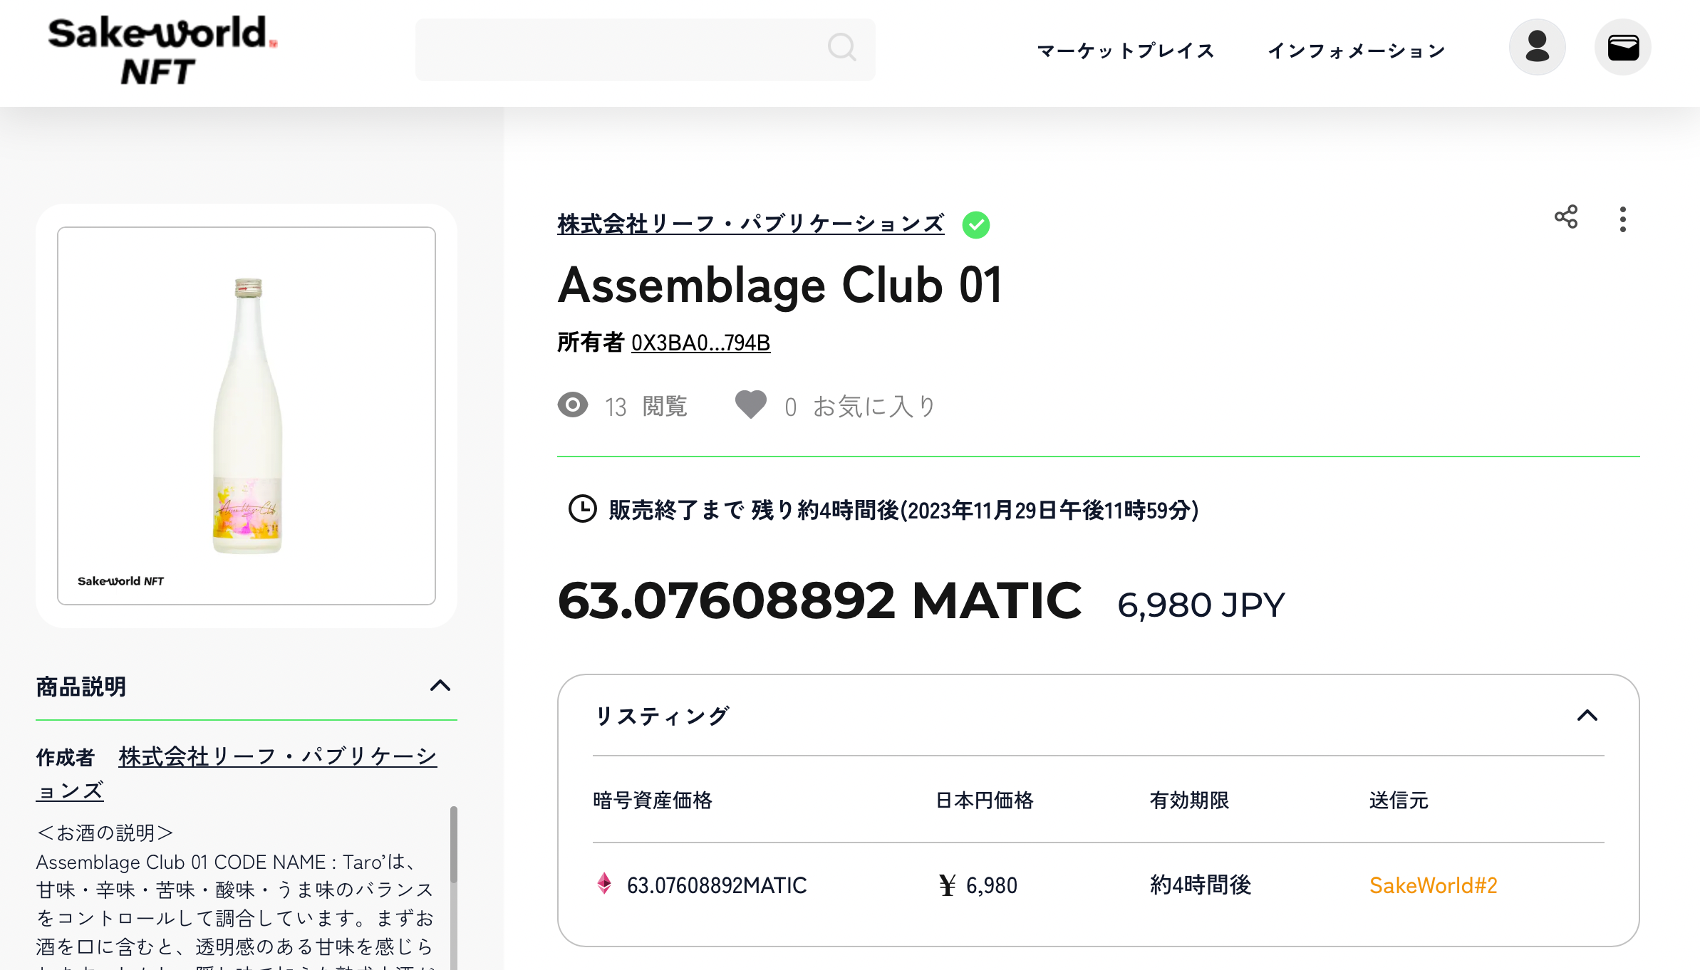Collapse the 商品説明 section chevron
Image resolution: width=1700 pixels, height=970 pixels.
coord(440,686)
